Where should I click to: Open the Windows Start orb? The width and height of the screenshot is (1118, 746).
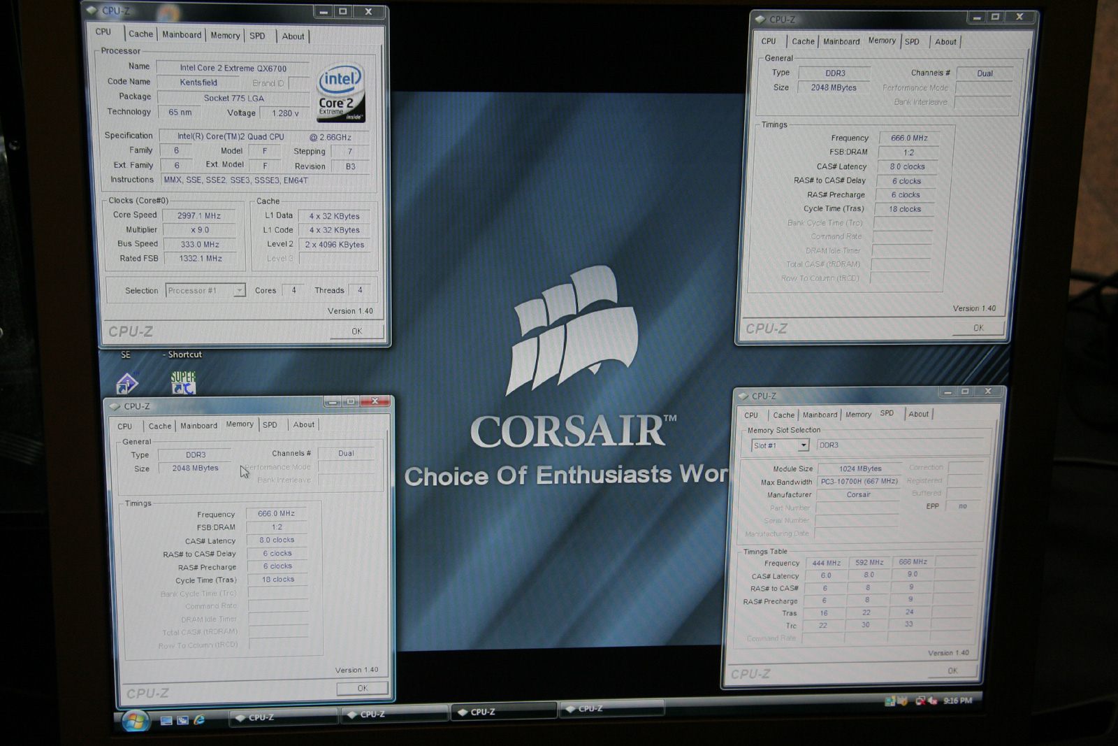(x=134, y=722)
